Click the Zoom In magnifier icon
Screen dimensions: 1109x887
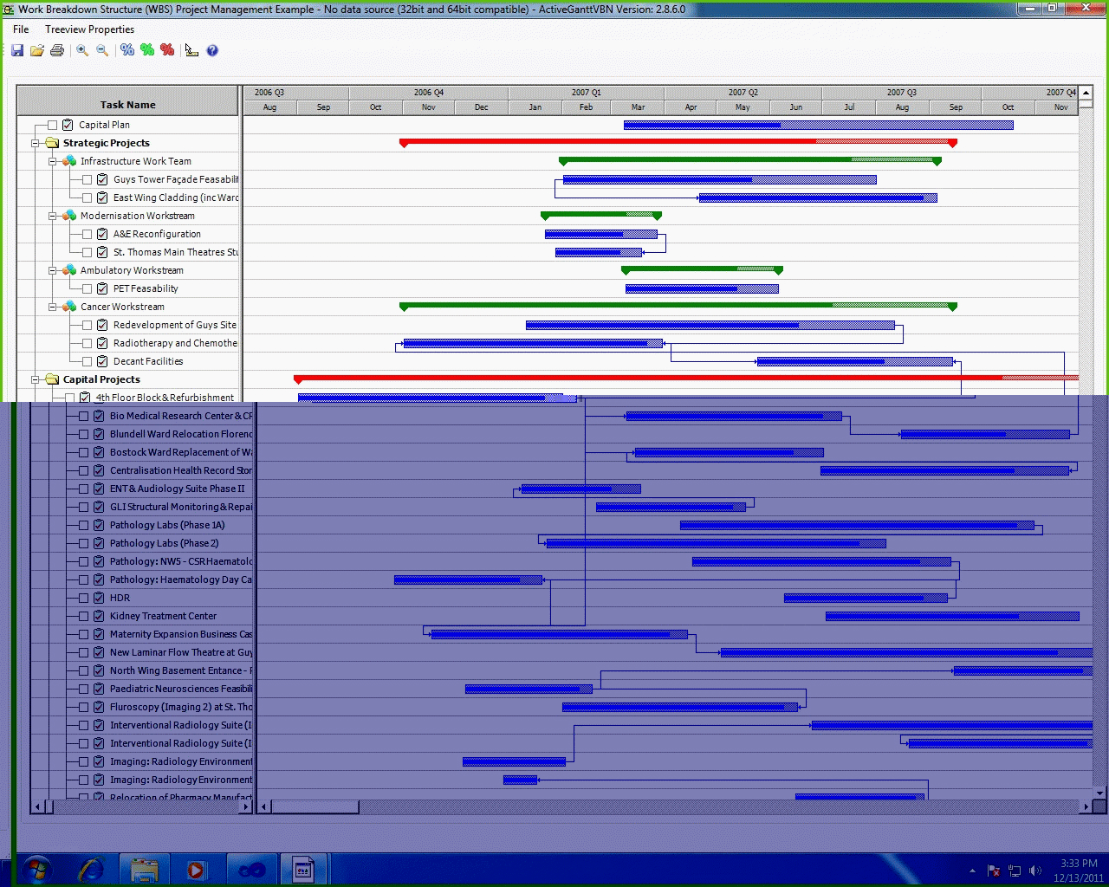coord(82,50)
